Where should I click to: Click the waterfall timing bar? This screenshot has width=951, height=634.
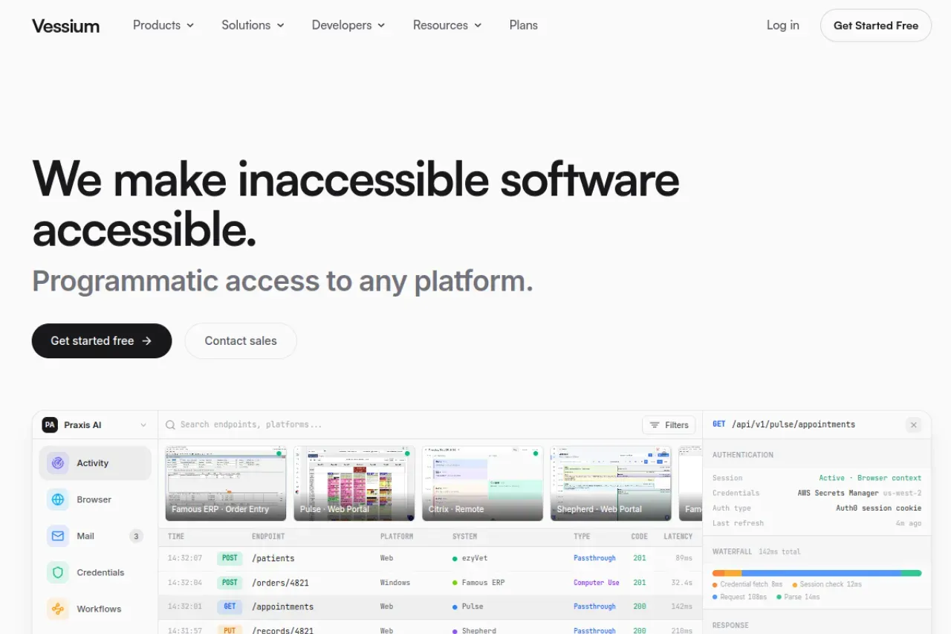(817, 573)
